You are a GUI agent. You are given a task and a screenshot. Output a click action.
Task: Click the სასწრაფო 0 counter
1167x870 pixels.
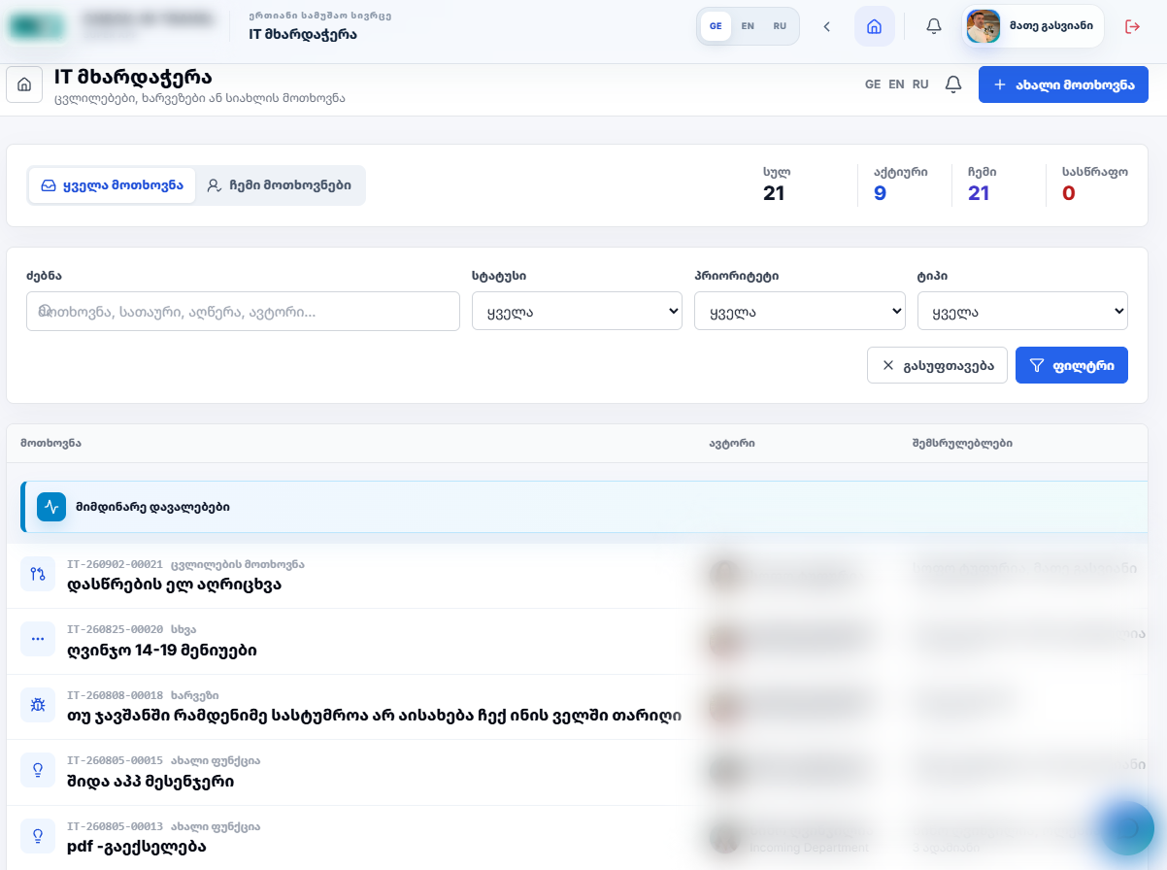1095,184
